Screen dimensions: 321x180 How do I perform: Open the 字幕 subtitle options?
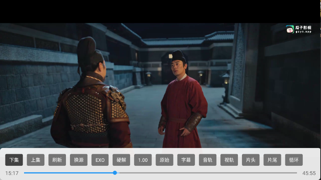pos(186,160)
